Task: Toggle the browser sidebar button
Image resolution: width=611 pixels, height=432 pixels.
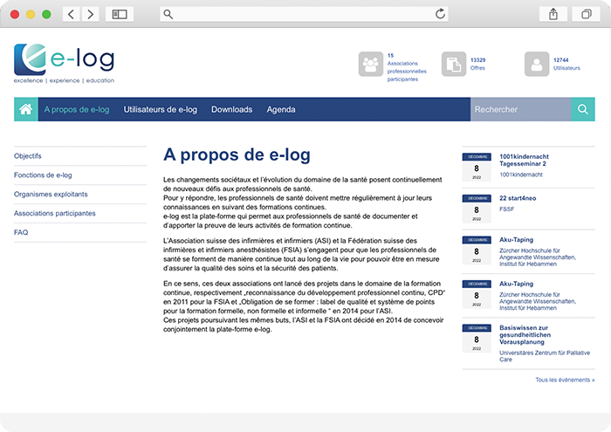Action: tap(120, 15)
